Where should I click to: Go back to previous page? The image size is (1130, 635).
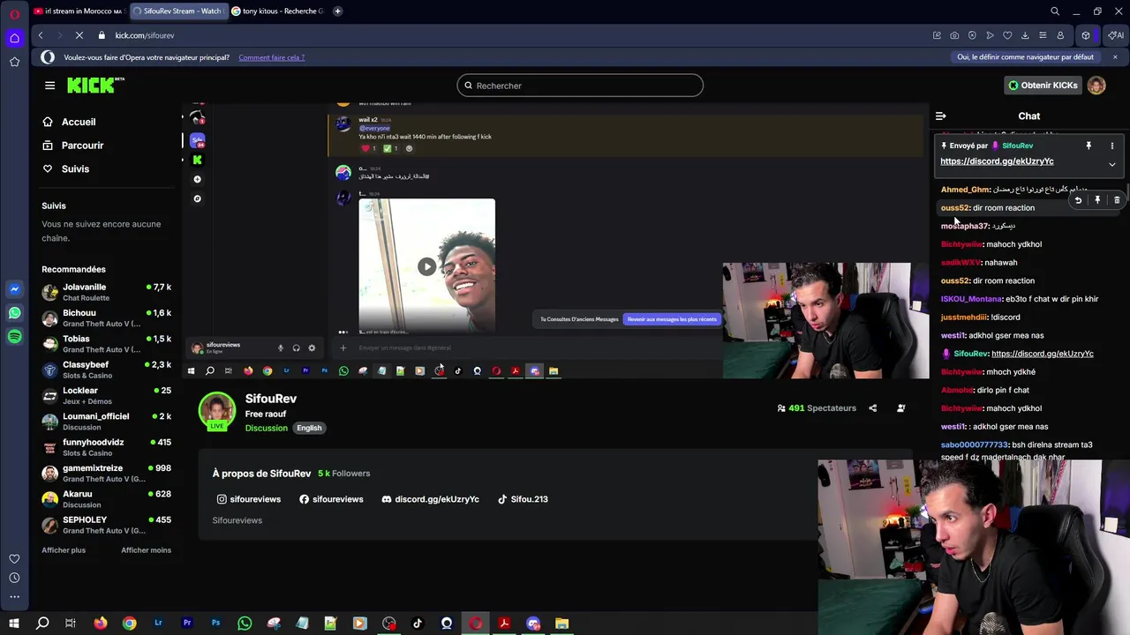pyautogui.click(x=41, y=35)
